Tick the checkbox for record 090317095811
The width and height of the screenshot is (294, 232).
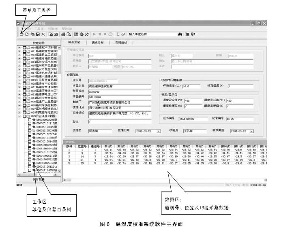click(x=30, y=156)
